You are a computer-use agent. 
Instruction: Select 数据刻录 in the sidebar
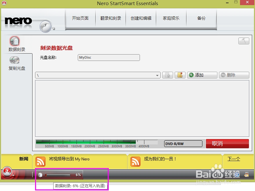pyautogui.click(x=17, y=44)
